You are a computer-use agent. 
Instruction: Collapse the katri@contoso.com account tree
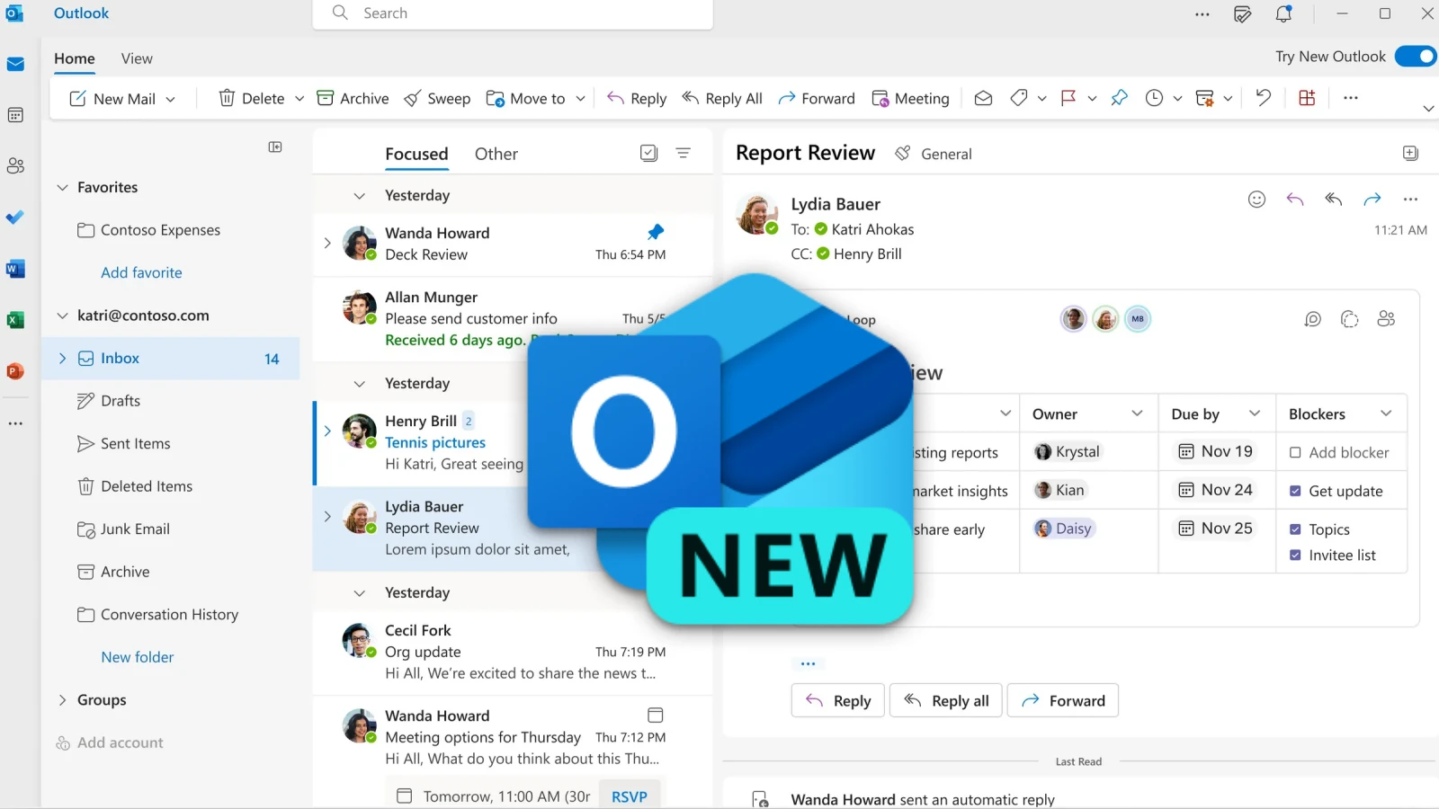[62, 316]
